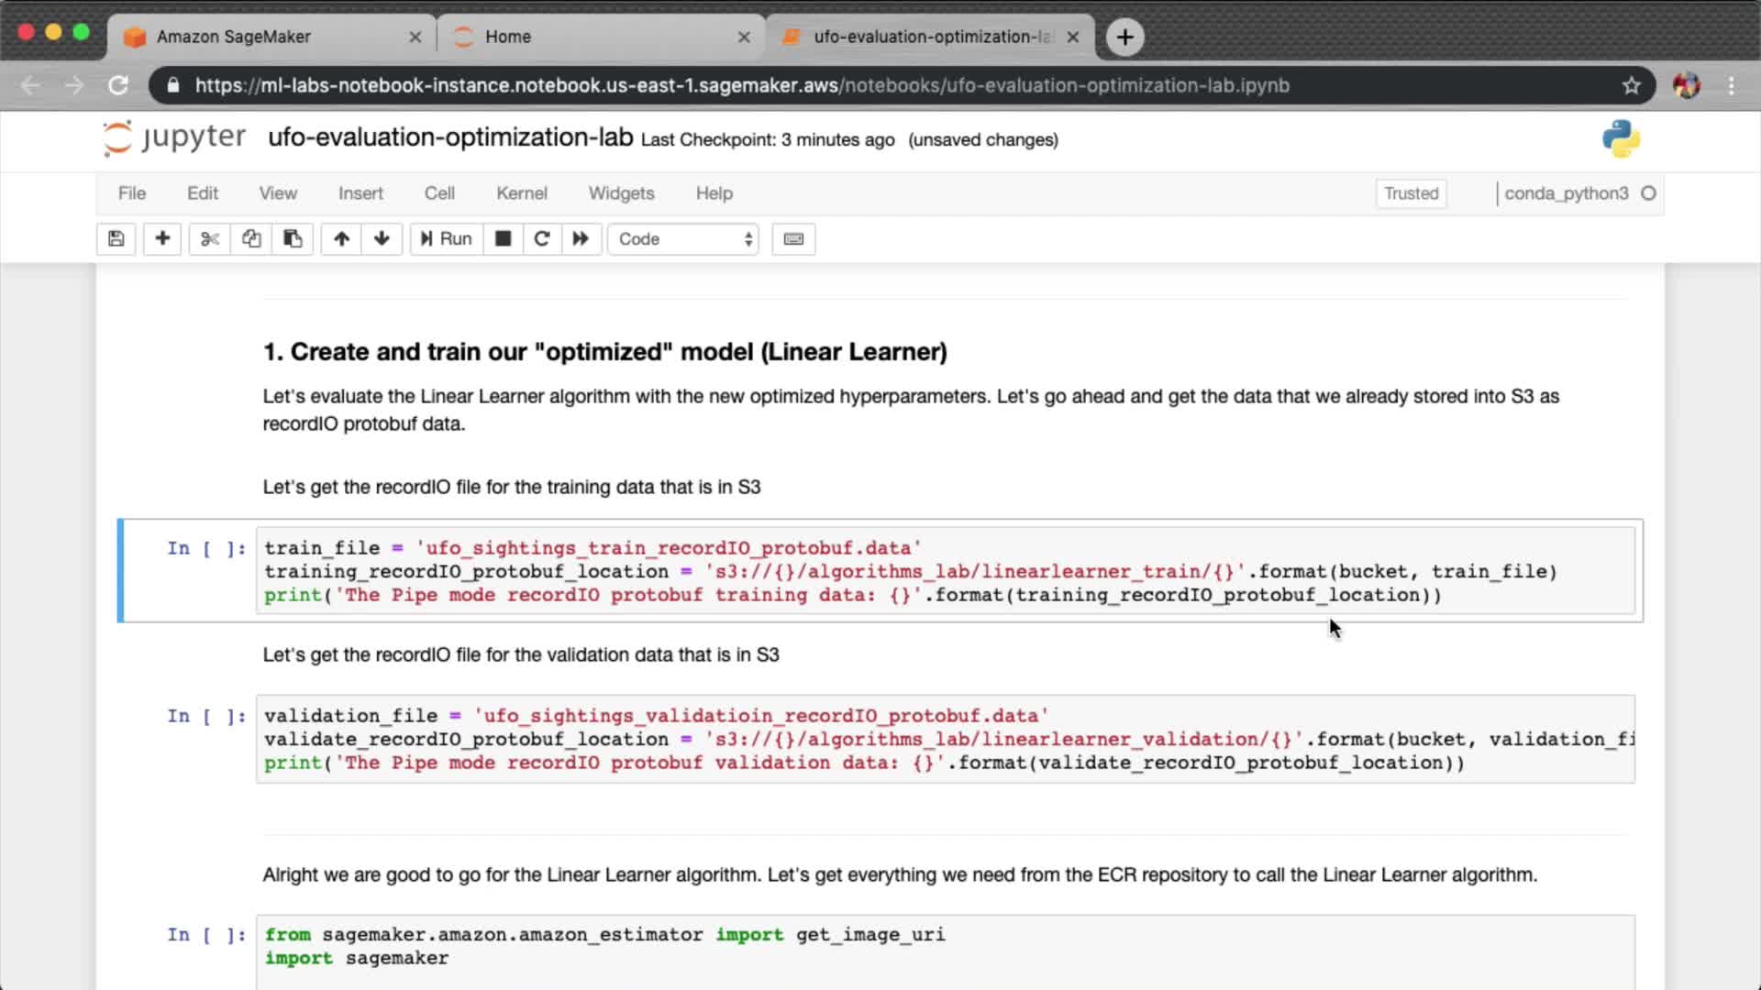The image size is (1761, 990).
Task: Copy selected cells icon
Action: click(x=251, y=239)
